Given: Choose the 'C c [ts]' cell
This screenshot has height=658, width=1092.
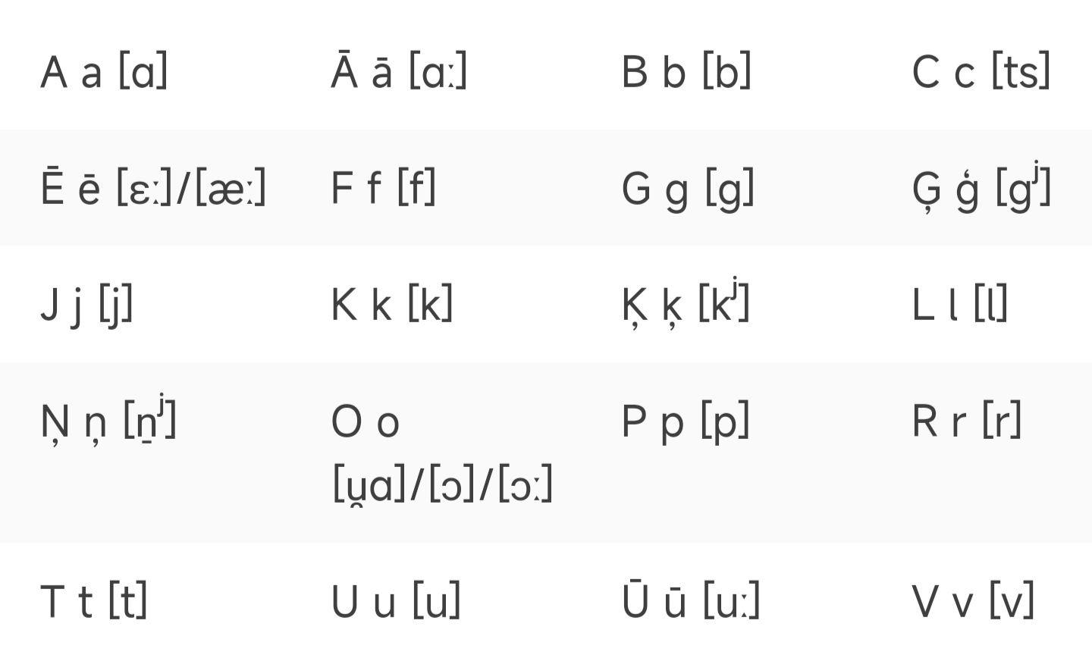Looking at the screenshot, I should (x=981, y=72).
